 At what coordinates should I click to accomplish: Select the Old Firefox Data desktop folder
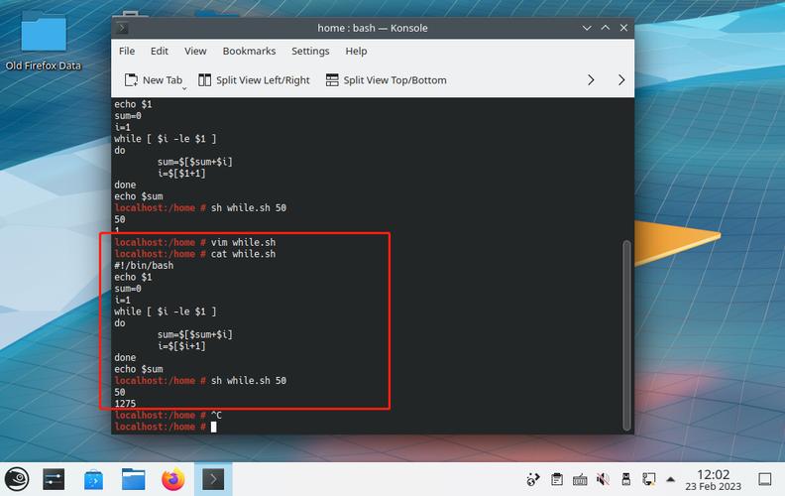(44, 40)
